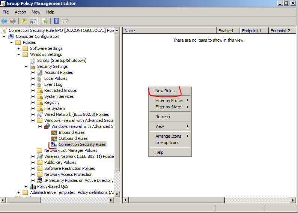Choose New Rule... from context menu
This screenshot has width=298, height=213.
[x=170, y=91]
